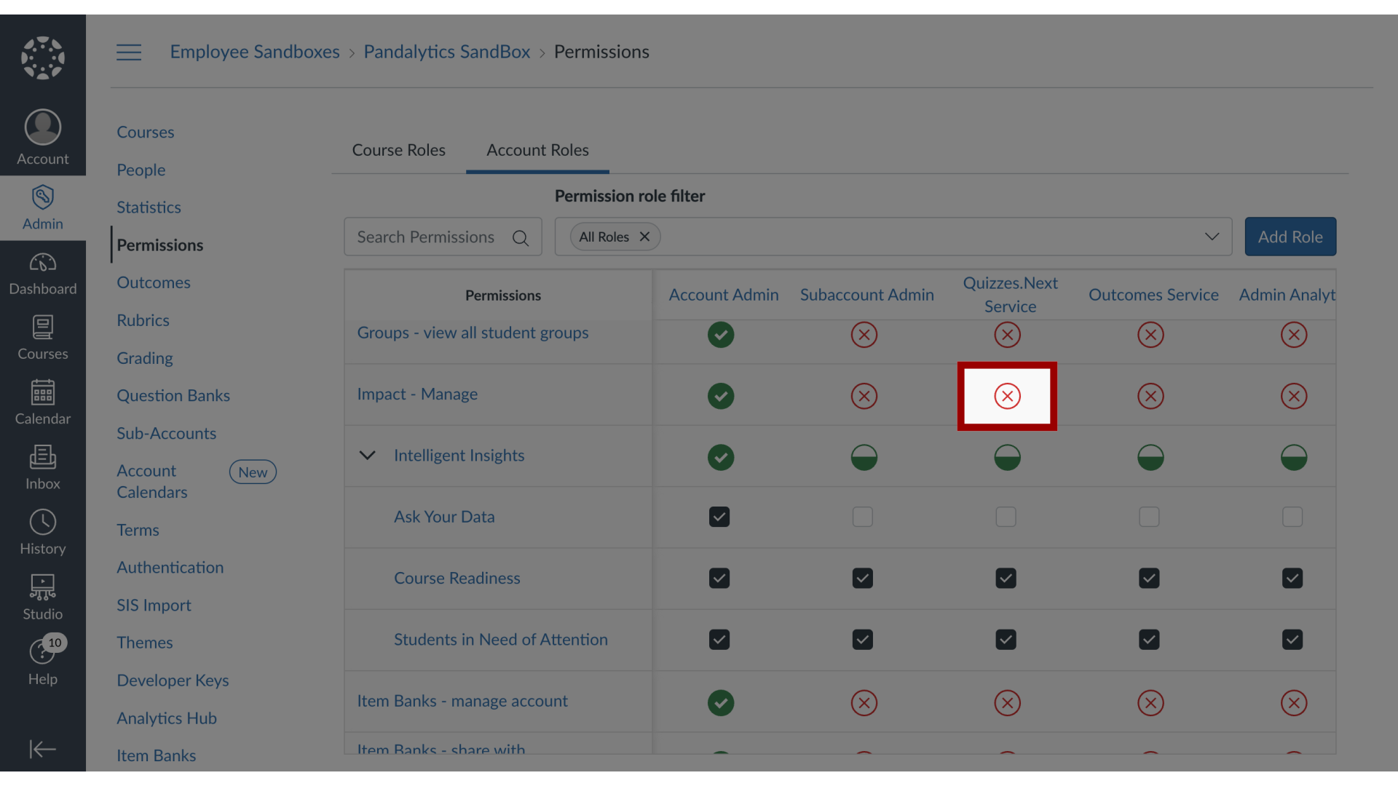Click Quizzes.Next X for Groups view
This screenshot has width=1398, height=786.
coord(1008,335)
